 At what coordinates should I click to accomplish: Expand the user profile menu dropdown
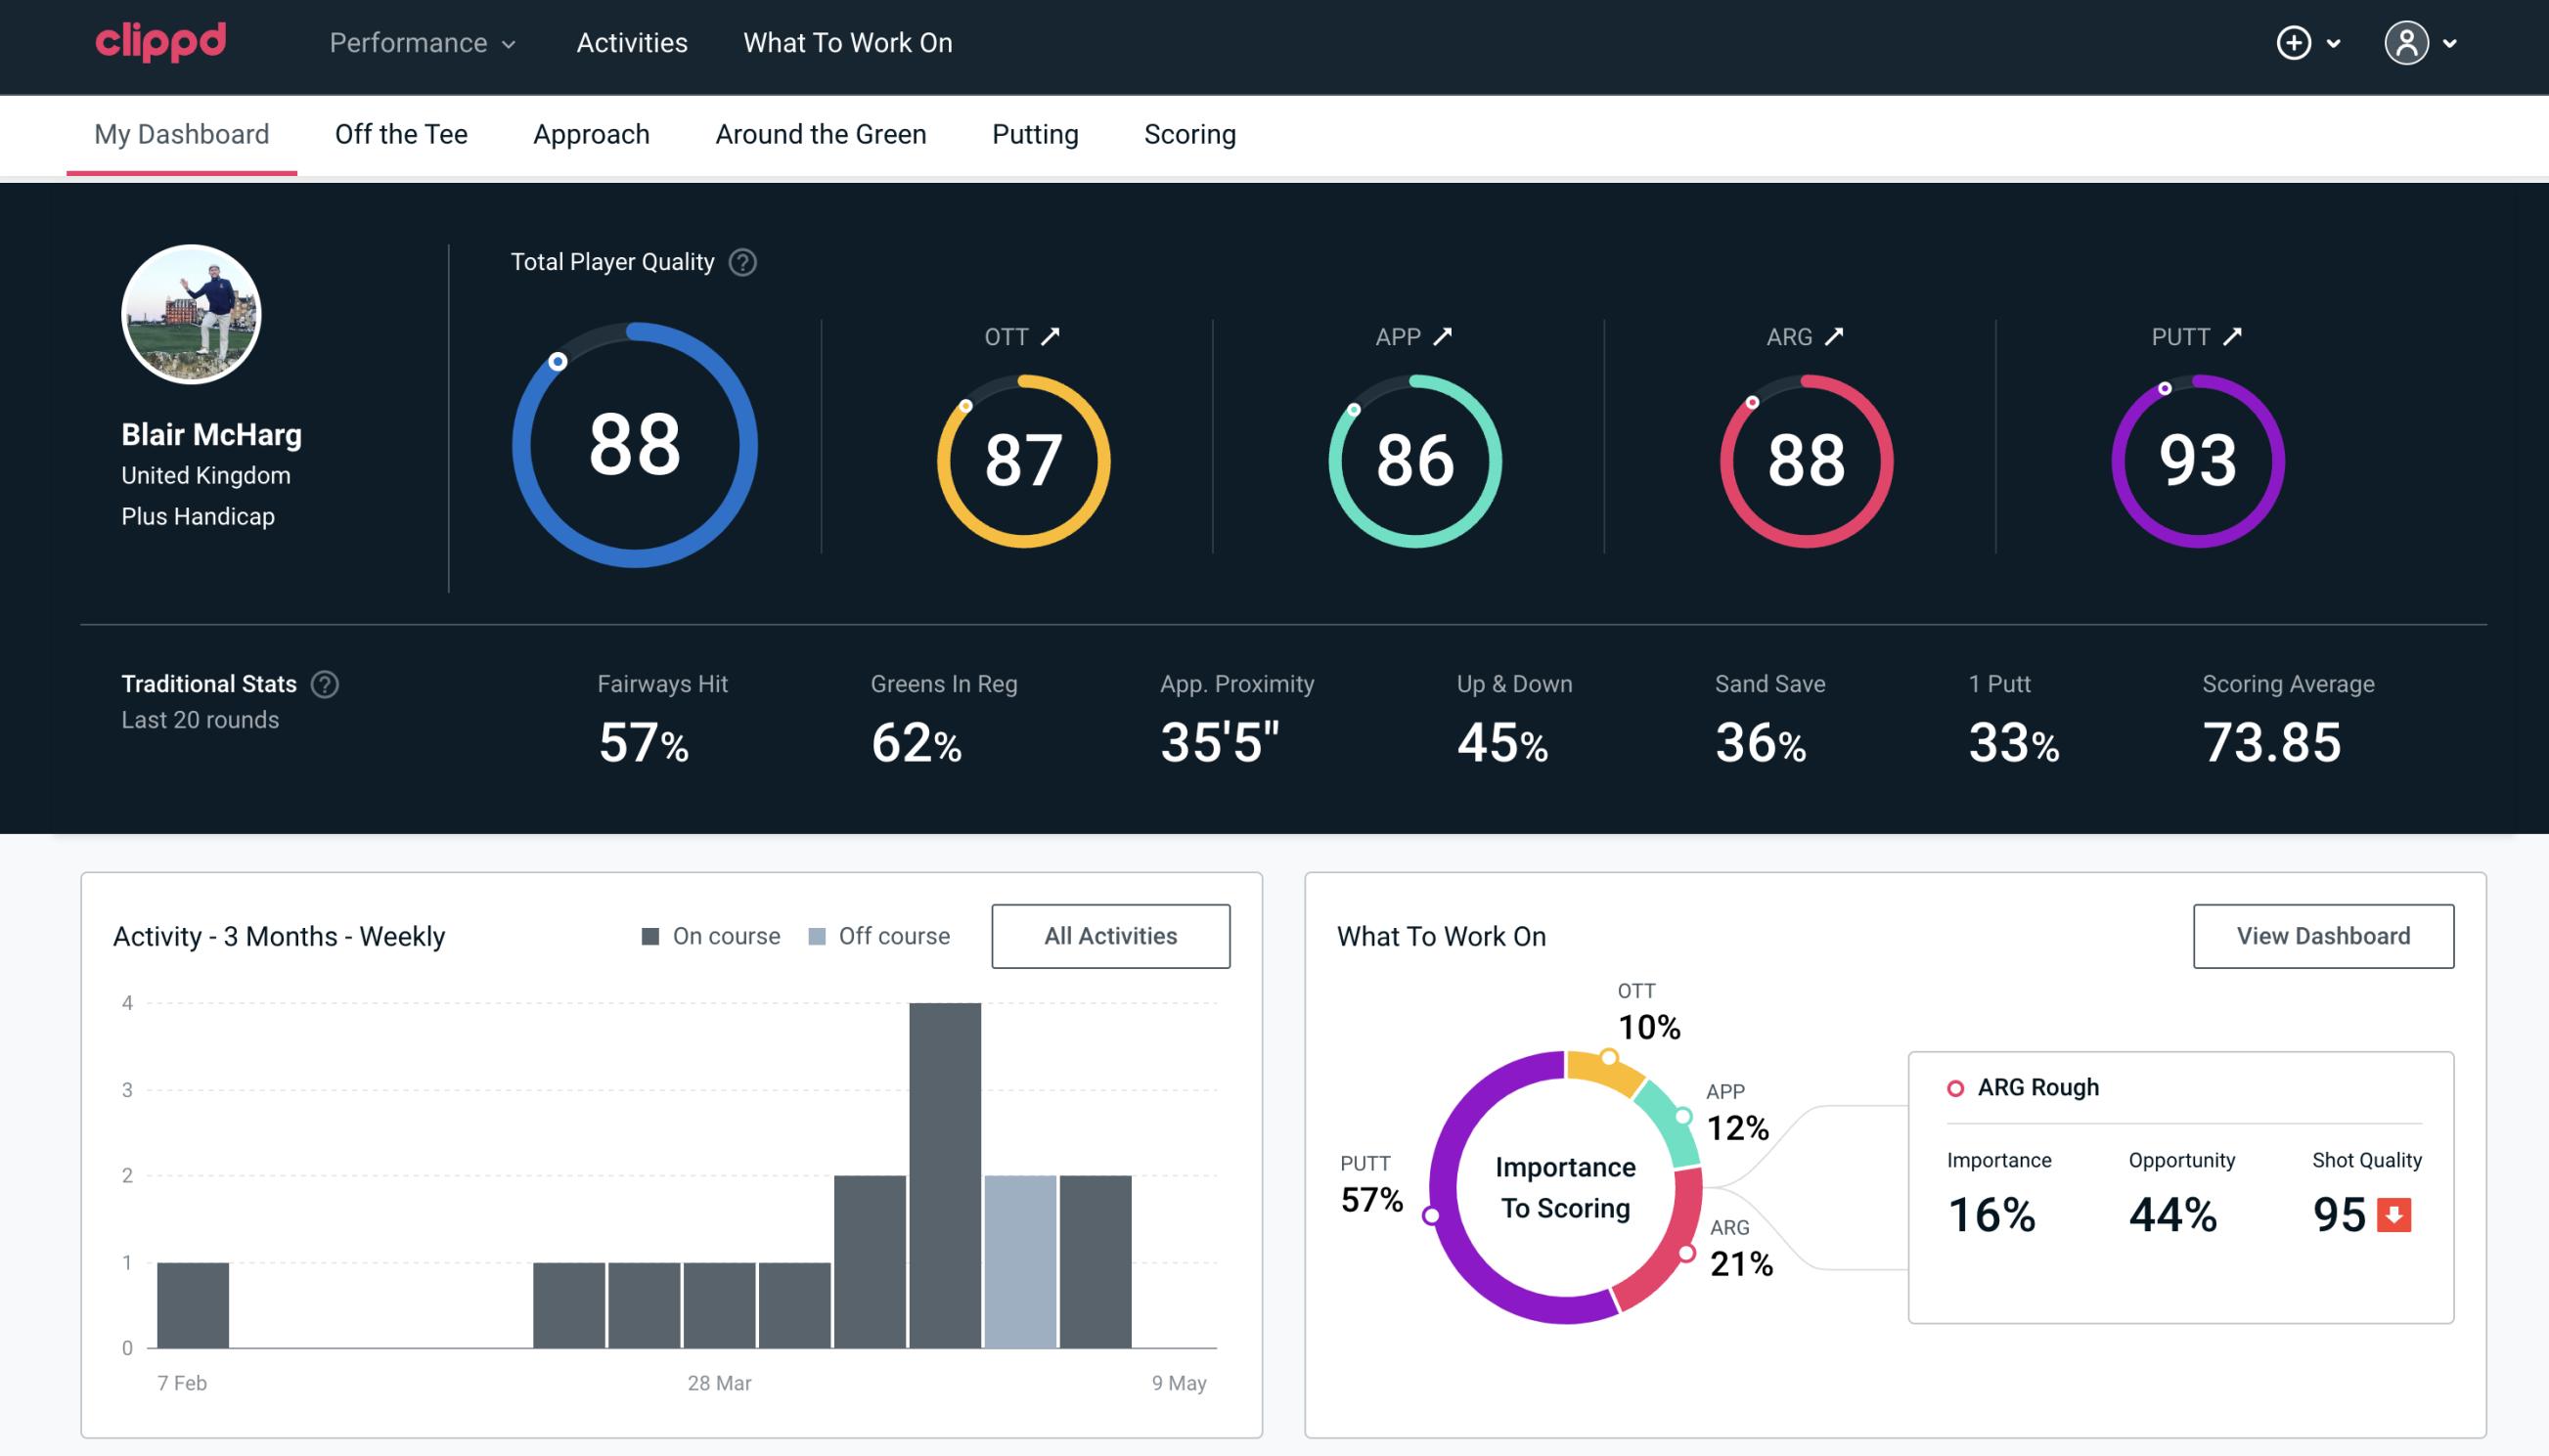click(2425, 44)
